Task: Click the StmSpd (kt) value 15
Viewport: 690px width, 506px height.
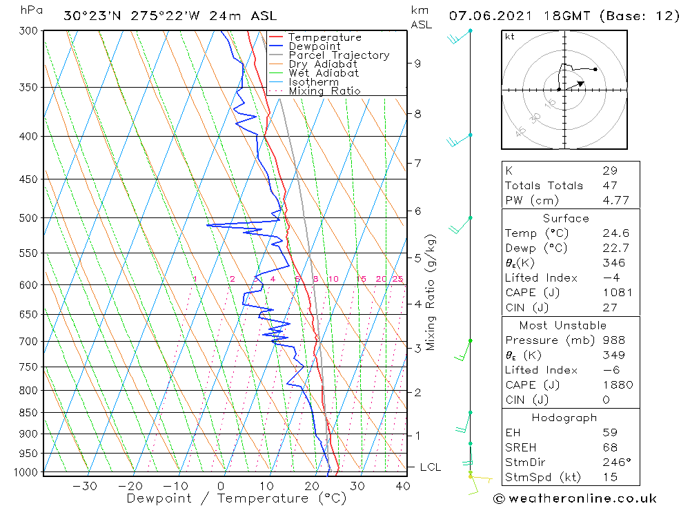Action: point(610,478)
